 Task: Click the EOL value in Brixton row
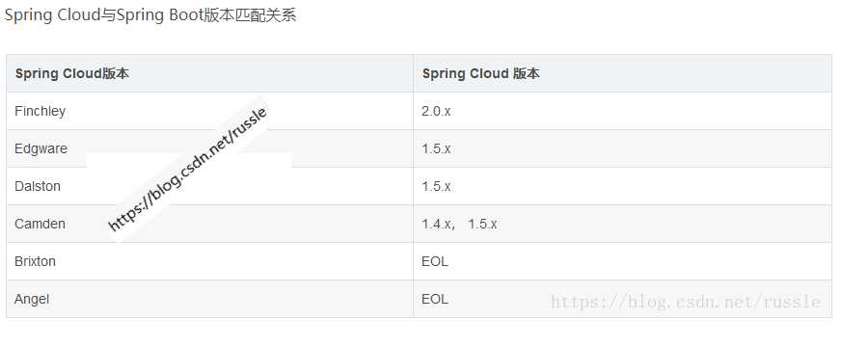click(435, 261)
